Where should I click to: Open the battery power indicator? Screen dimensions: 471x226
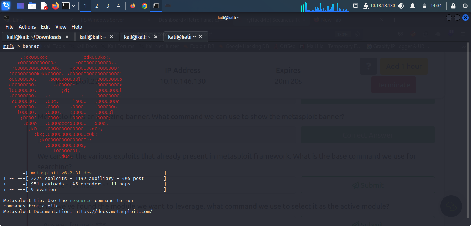[424, 6]
